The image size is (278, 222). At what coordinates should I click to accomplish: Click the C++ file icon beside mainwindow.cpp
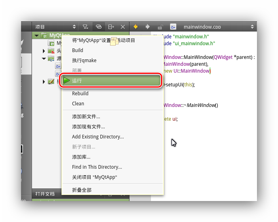click(x=173, y=27)
